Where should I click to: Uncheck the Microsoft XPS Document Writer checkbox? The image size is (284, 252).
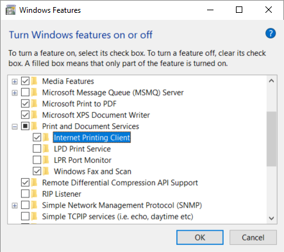click(25, 115)
